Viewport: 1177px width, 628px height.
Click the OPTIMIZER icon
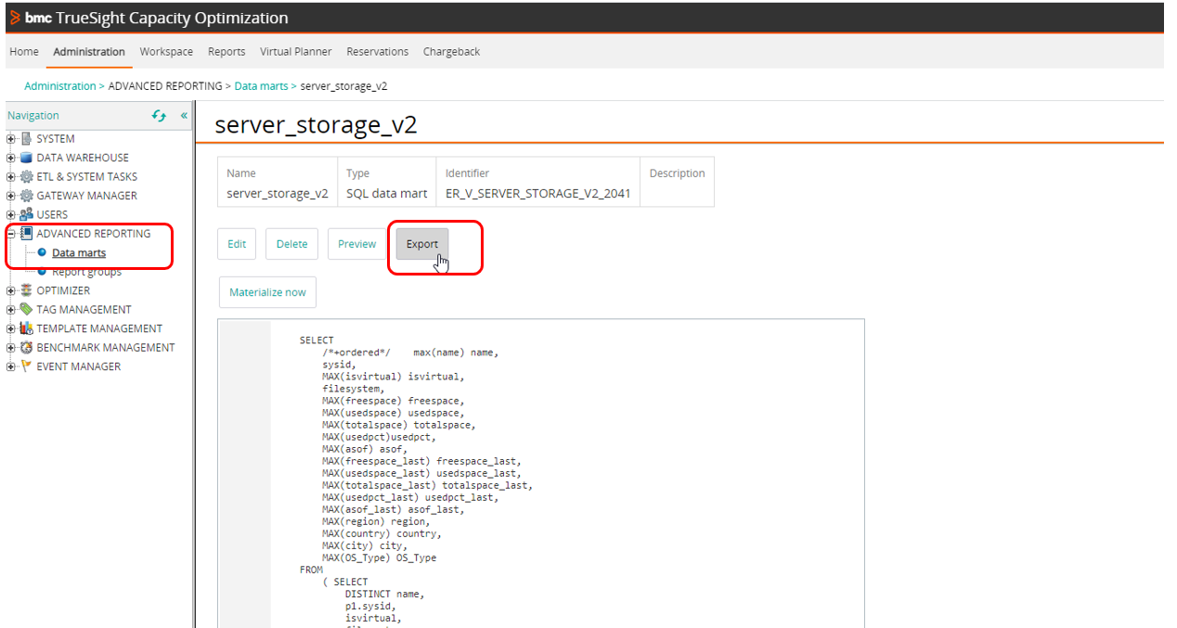click(27, 290)
